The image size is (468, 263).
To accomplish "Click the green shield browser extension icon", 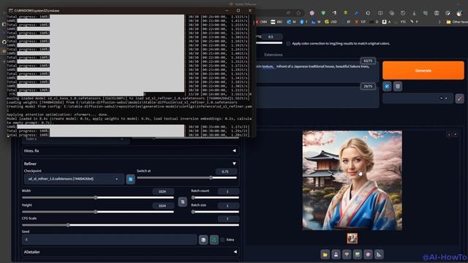I will [x=323, y=13].
